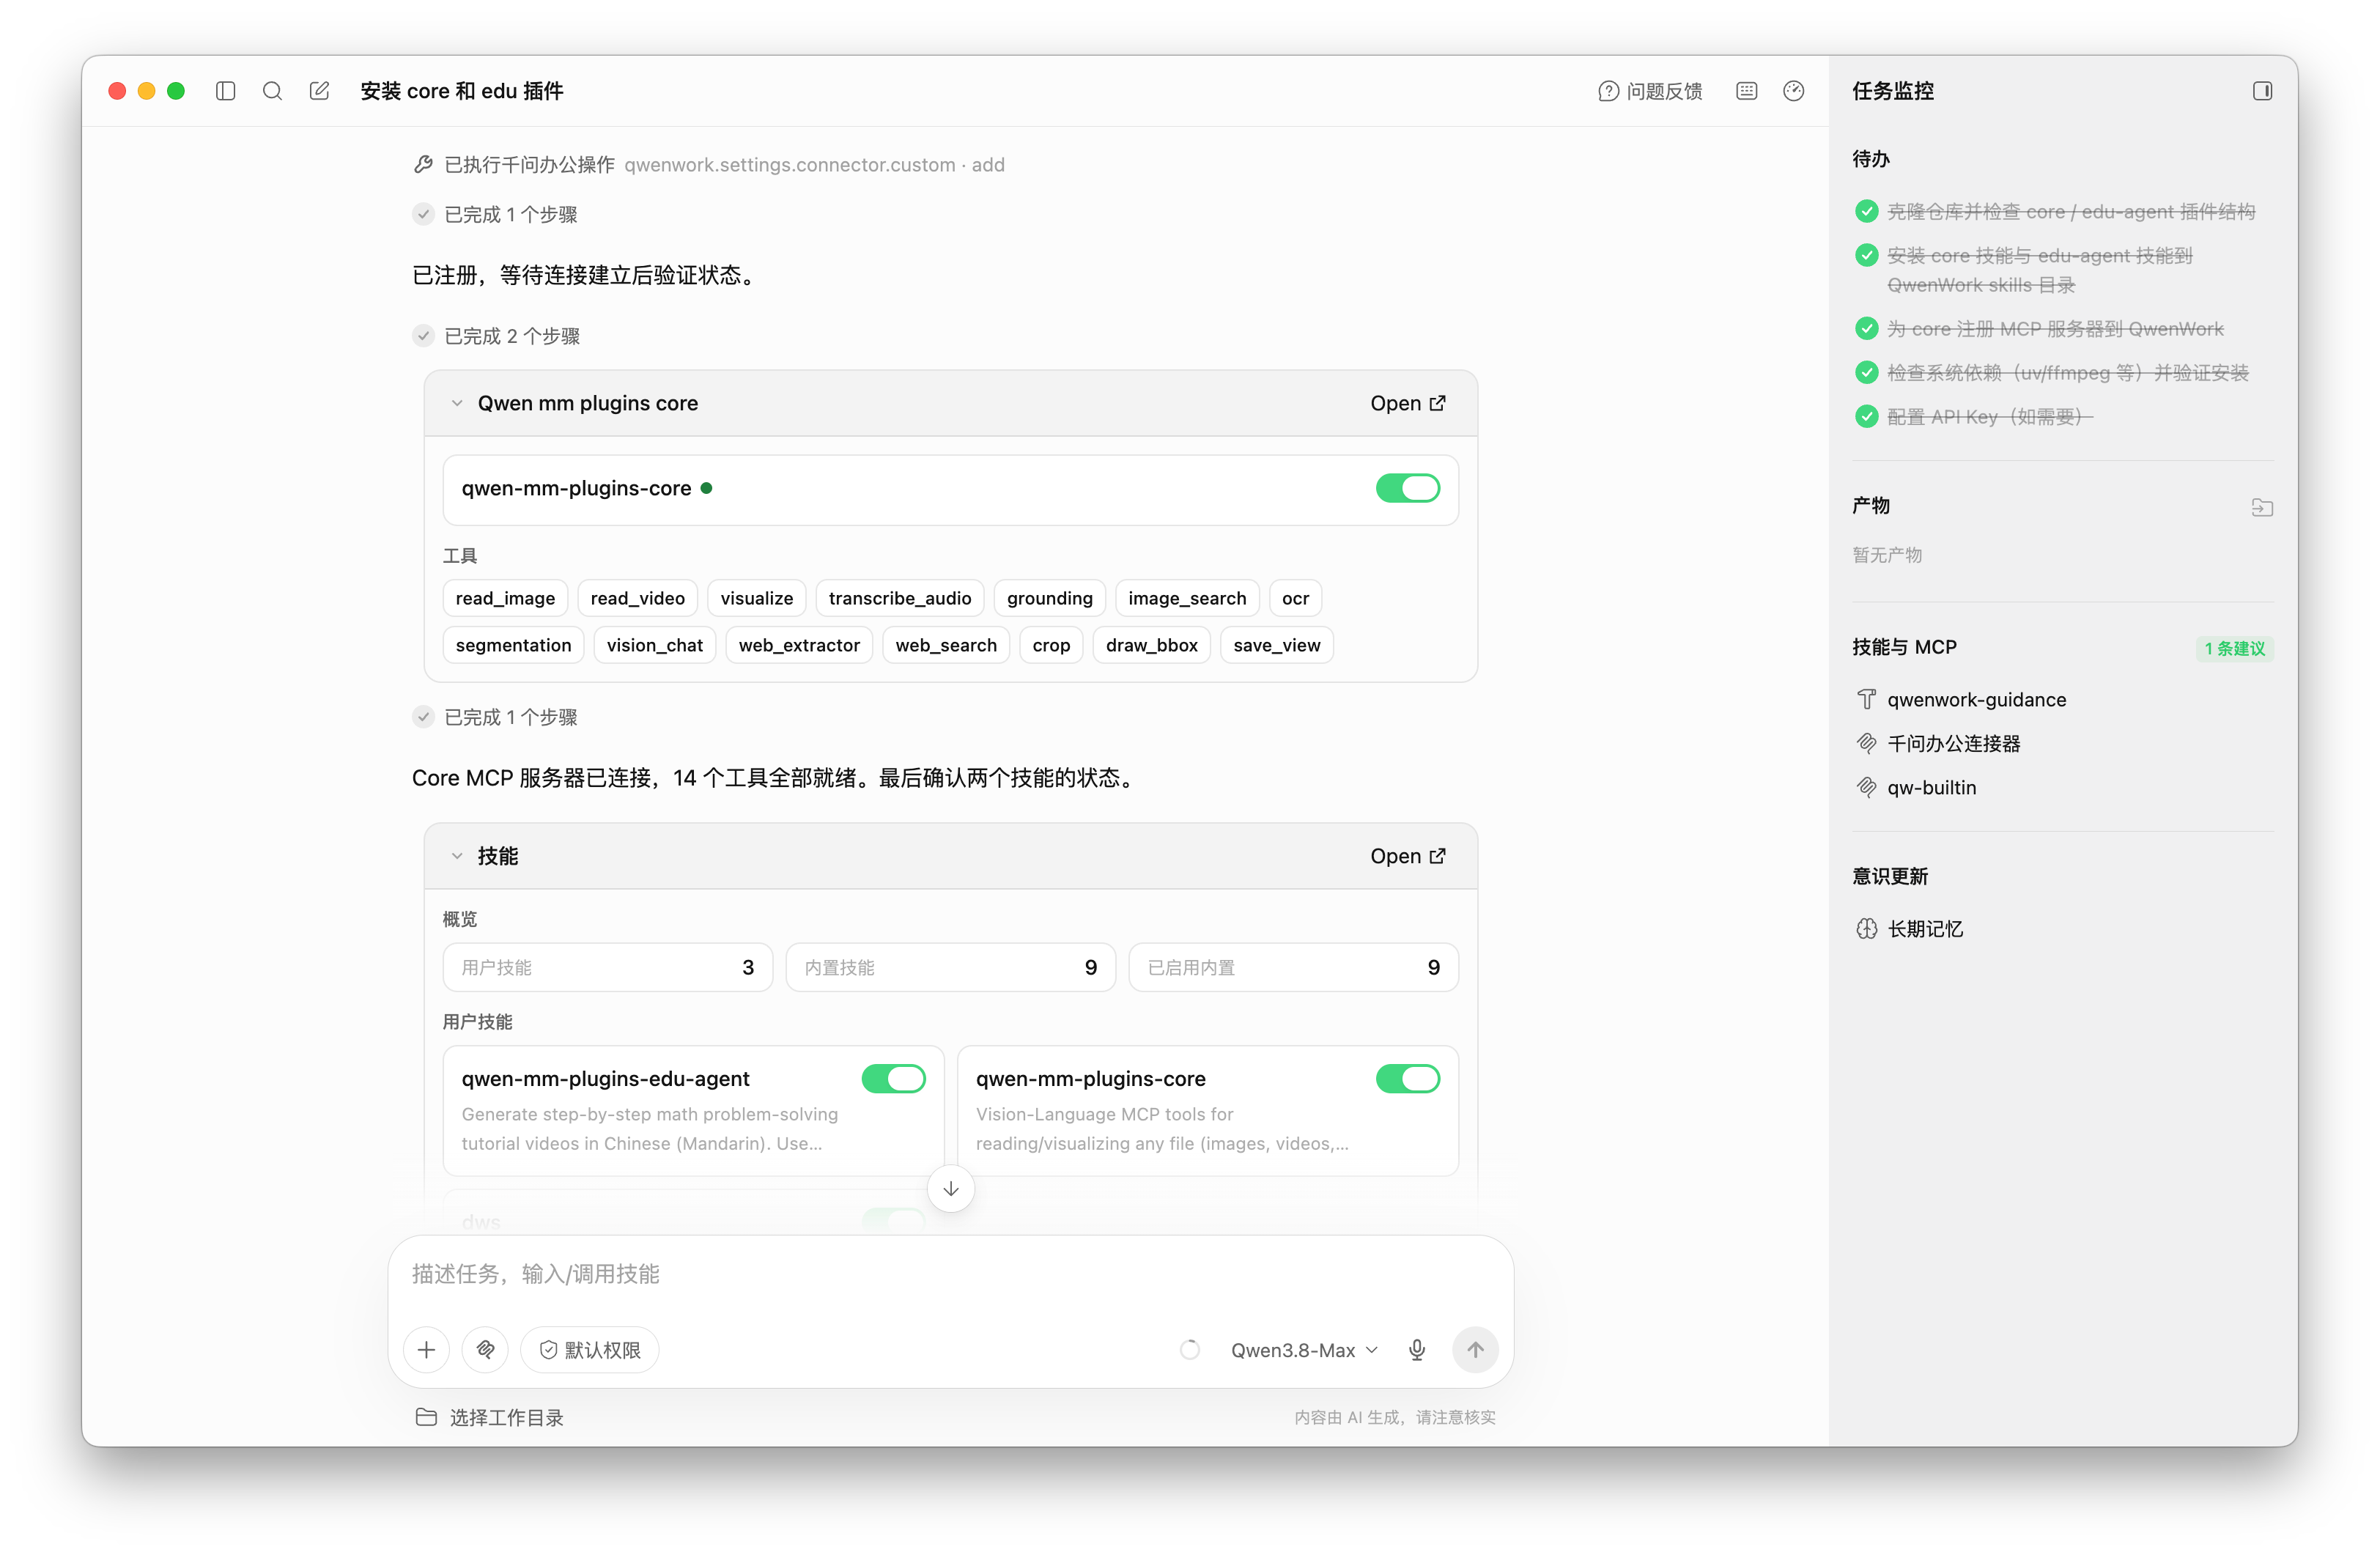Click the plus attachment button
The height and width of the screenshot is (1555, 2380).
(426, 1350)
